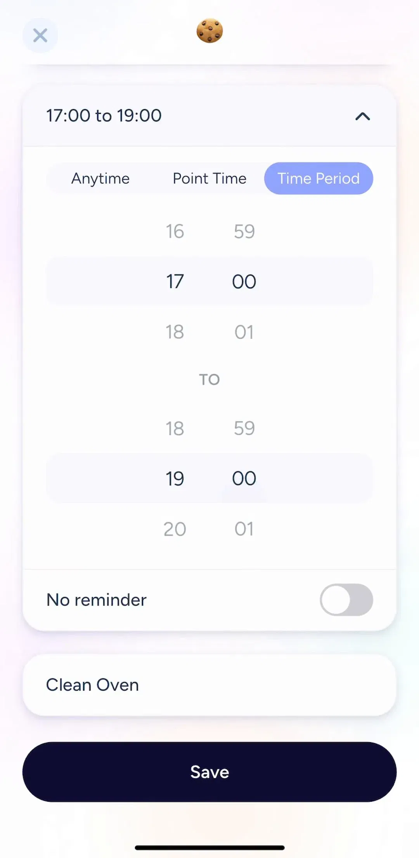Edit the Clean Oven name field

209,685
